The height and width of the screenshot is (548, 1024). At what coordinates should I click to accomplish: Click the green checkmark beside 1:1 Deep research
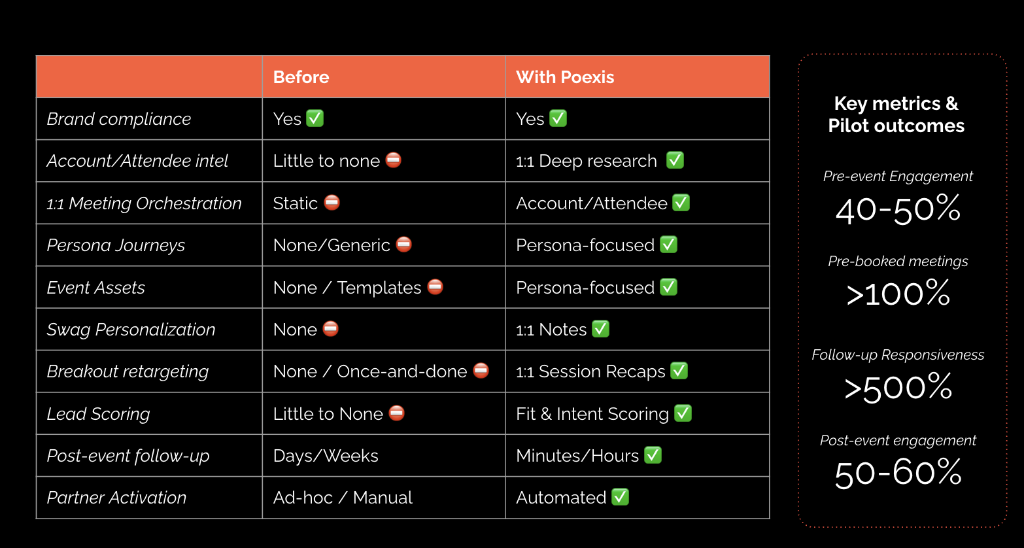[675, 160]
